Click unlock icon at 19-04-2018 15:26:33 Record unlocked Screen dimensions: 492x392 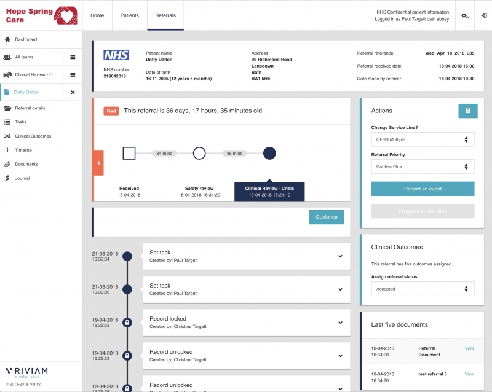[127, 356]
